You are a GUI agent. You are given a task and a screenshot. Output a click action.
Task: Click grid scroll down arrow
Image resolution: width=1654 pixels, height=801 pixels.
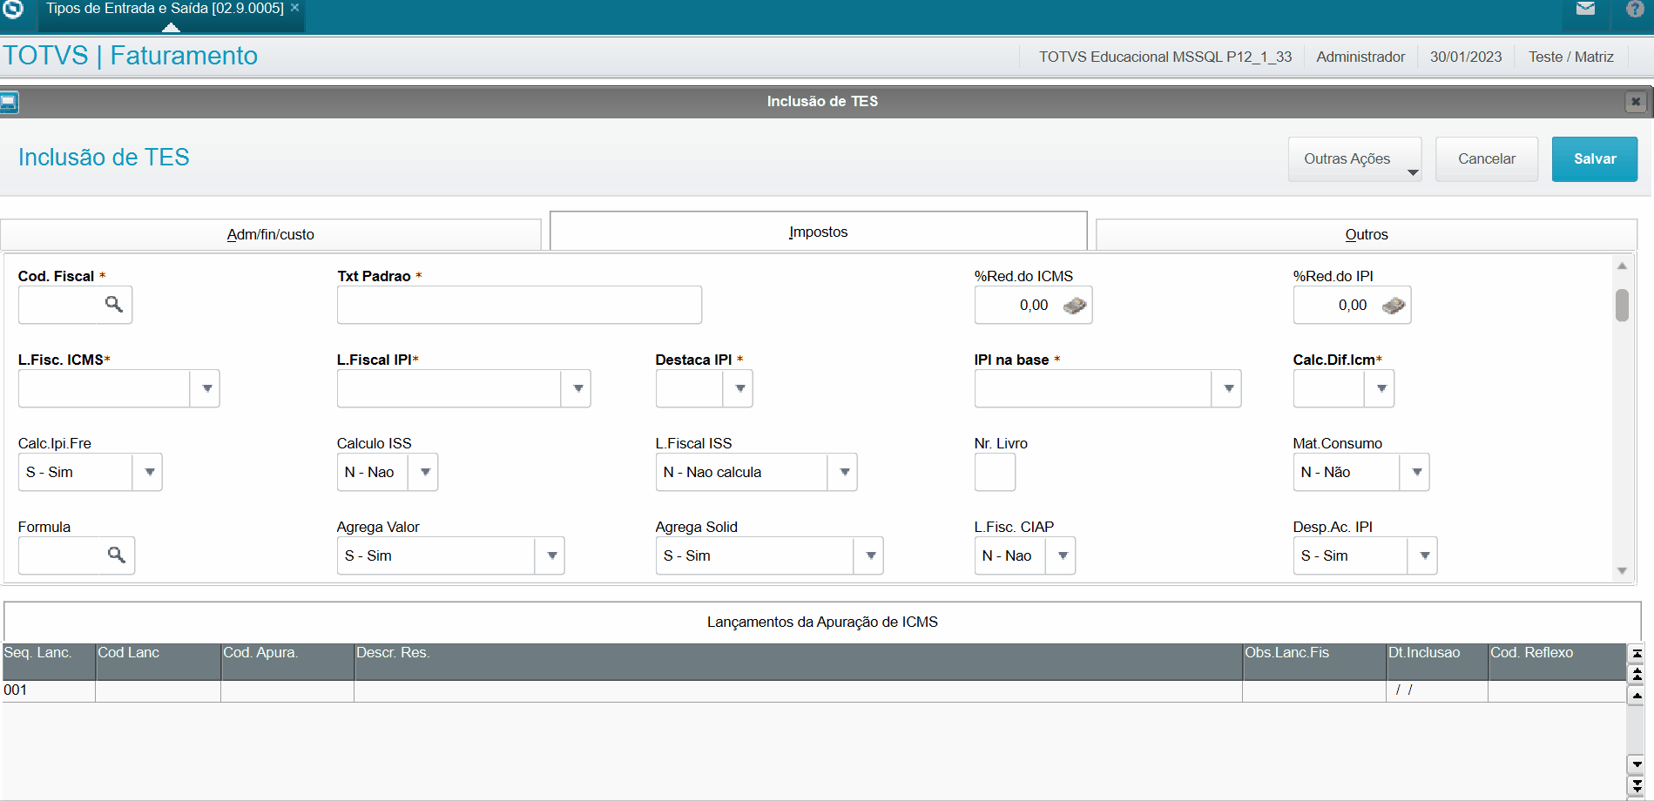tap(1637, 764)
